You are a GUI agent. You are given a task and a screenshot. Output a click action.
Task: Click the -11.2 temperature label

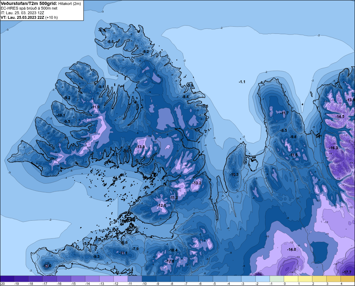point(174,198)
